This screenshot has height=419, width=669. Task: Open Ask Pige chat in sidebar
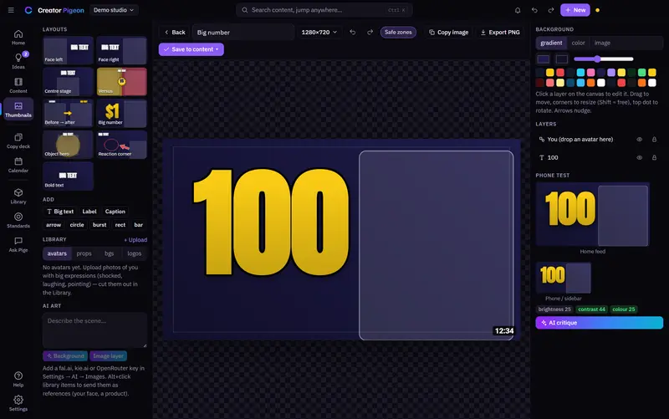click(x=18, y=244)
